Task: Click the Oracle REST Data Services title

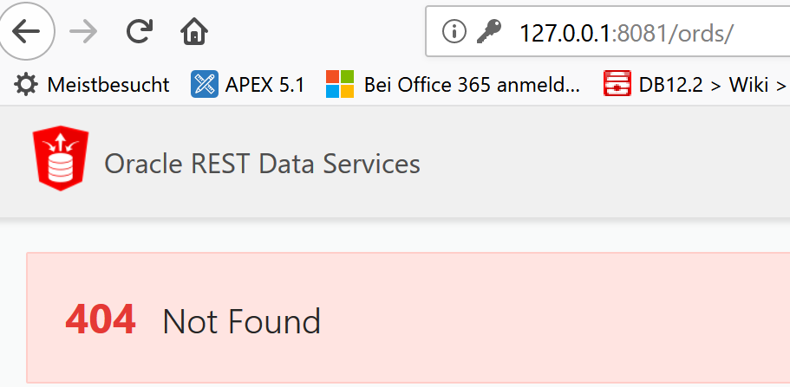Action: coord(262,164)
